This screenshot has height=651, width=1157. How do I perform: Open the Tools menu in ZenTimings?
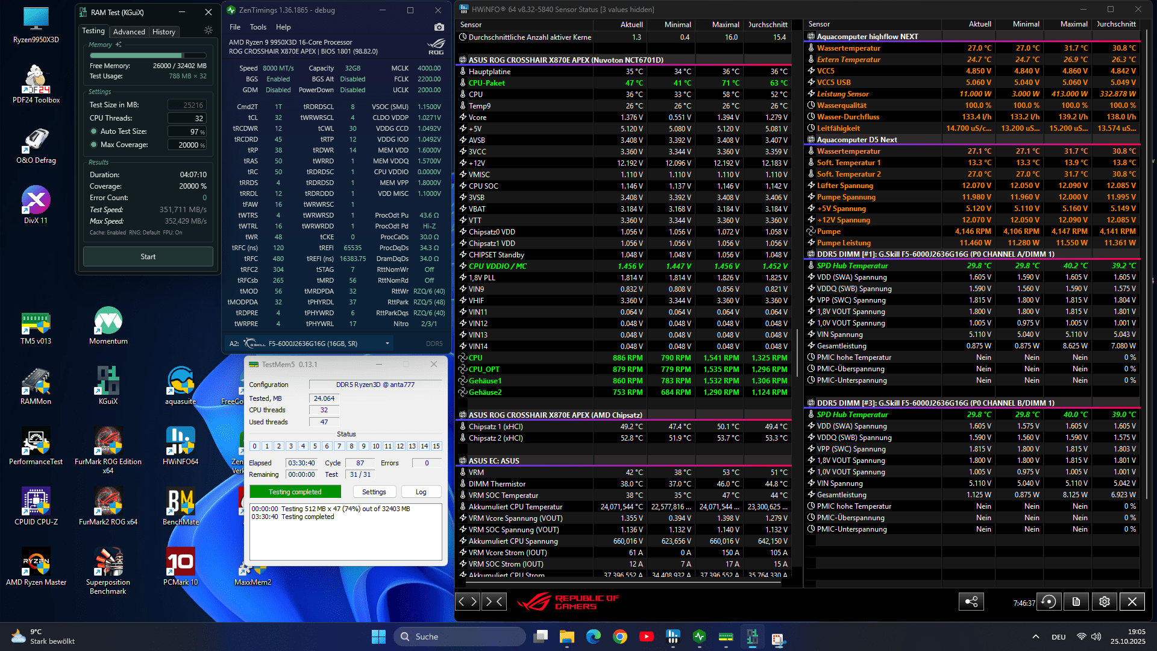tap(258, 27)
